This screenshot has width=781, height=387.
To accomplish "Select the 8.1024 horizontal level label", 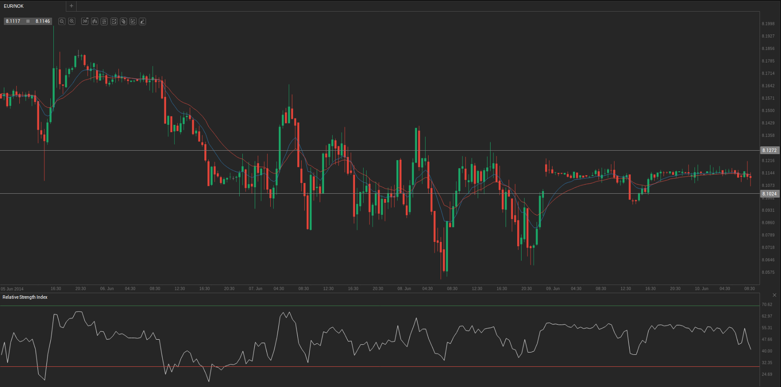I will (769, 194).
